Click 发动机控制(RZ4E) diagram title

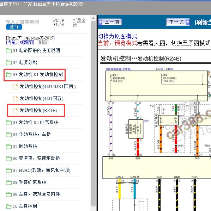tap(159, 59)
